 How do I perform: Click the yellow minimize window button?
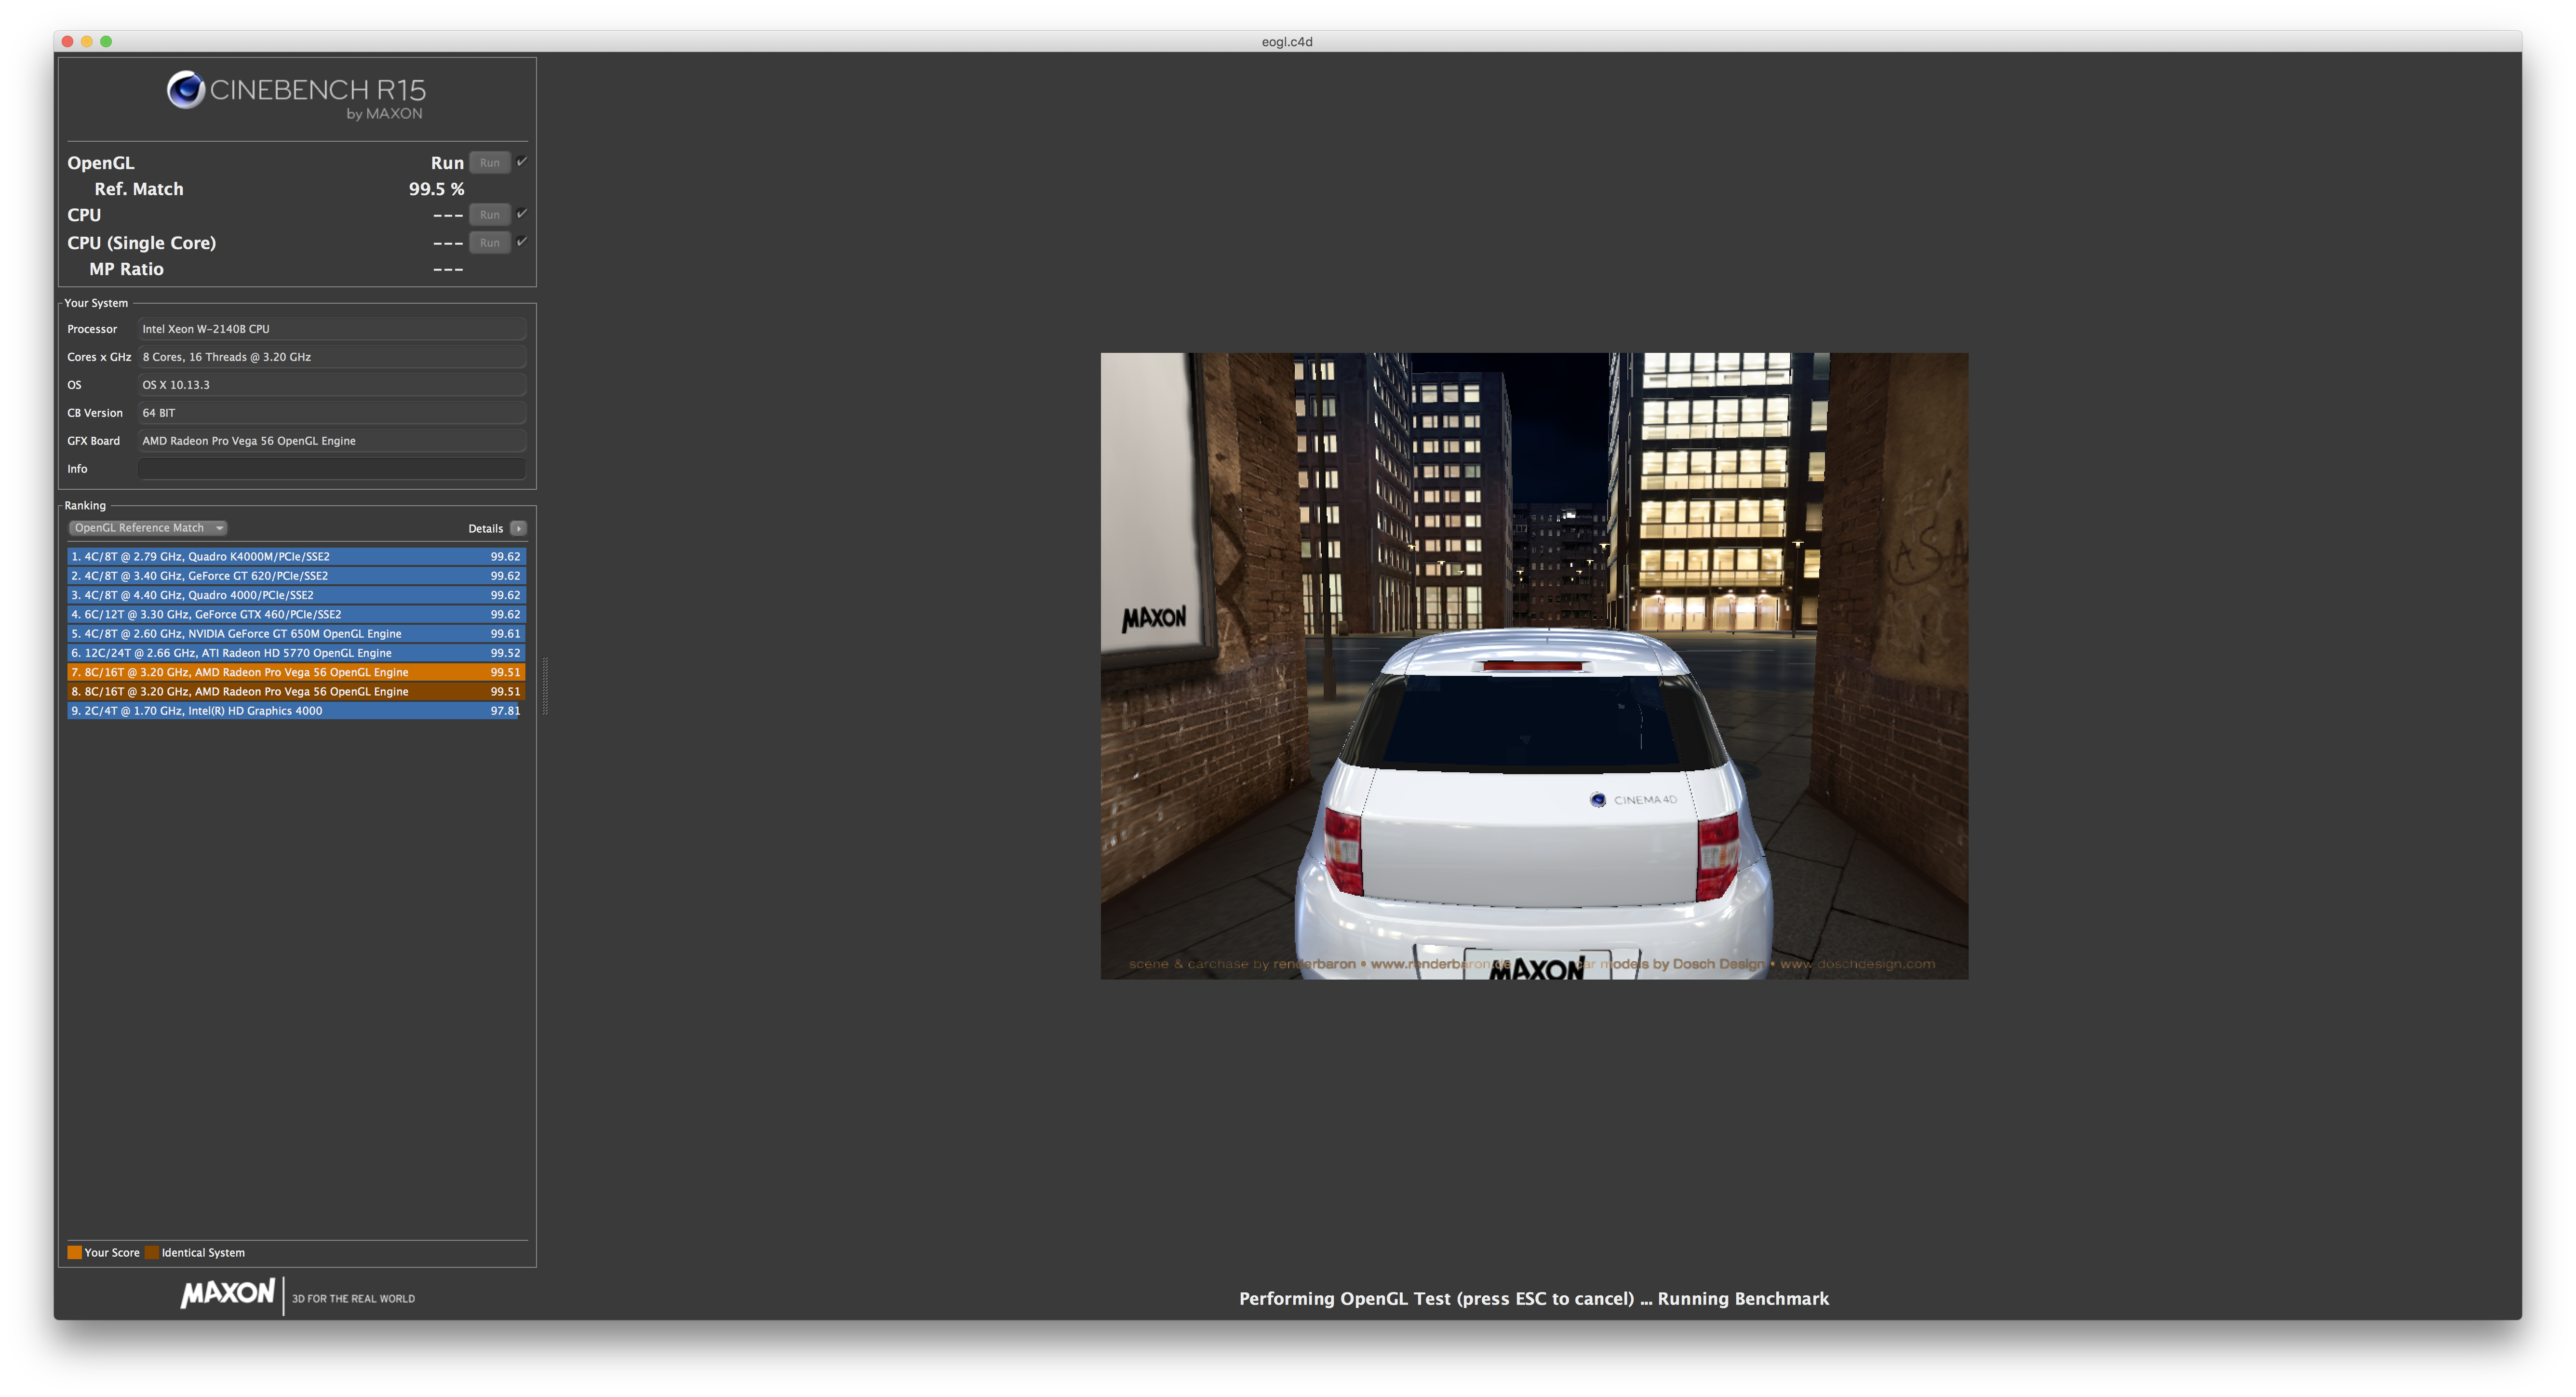pyautogui.click(x=87, y=41)
